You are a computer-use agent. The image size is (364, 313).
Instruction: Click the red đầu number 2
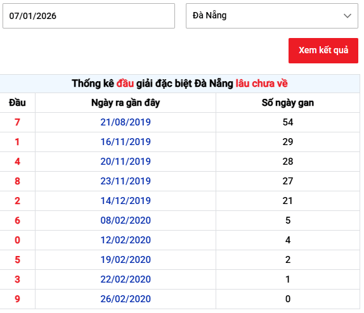tap(17, 201)
